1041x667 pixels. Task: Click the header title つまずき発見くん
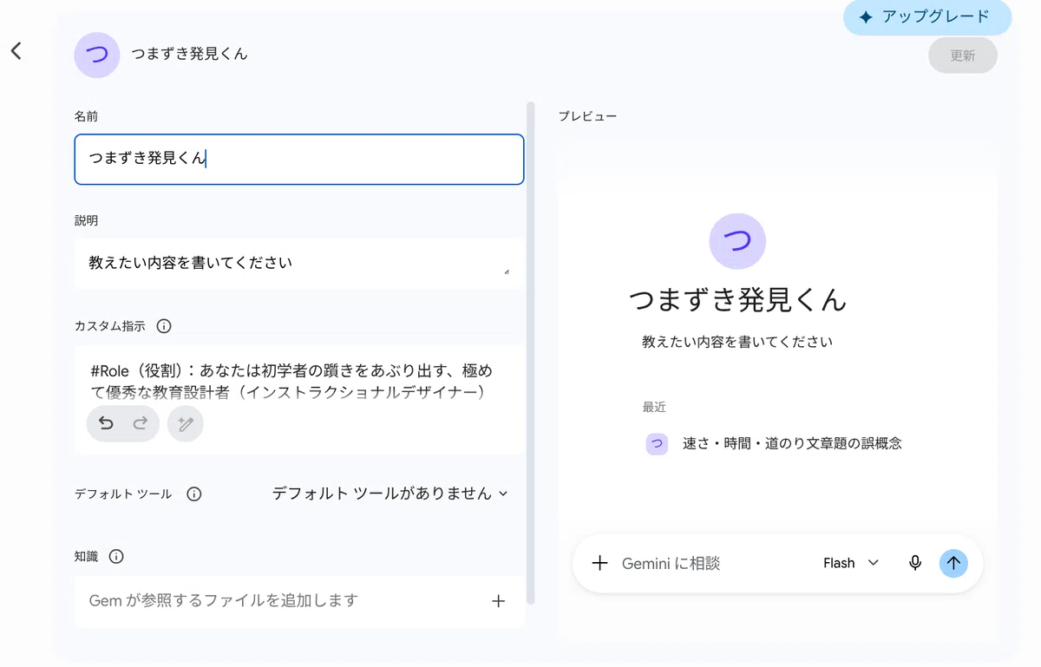point(189,54)
